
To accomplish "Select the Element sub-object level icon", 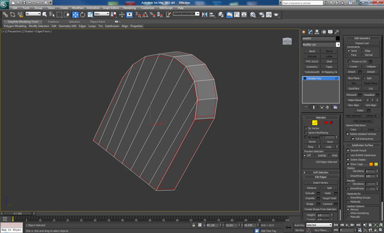I will 331,123.
